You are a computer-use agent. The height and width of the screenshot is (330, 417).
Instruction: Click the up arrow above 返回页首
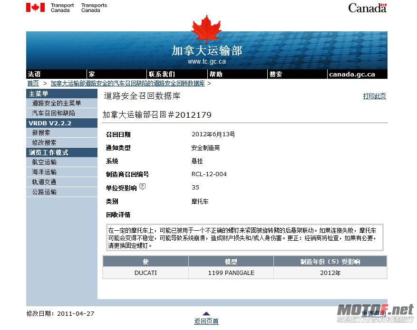[206, 313]
